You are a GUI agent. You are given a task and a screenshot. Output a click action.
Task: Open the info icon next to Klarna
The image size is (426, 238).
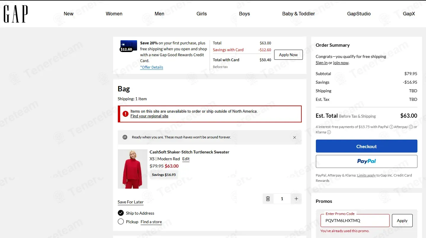pos(329,132)
